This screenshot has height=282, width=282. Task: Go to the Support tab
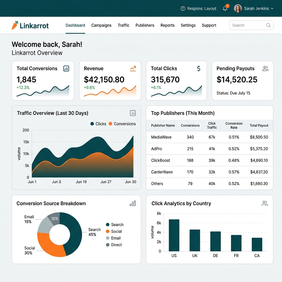209,25
